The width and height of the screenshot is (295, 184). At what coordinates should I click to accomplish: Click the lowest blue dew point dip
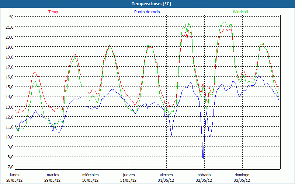203,162
